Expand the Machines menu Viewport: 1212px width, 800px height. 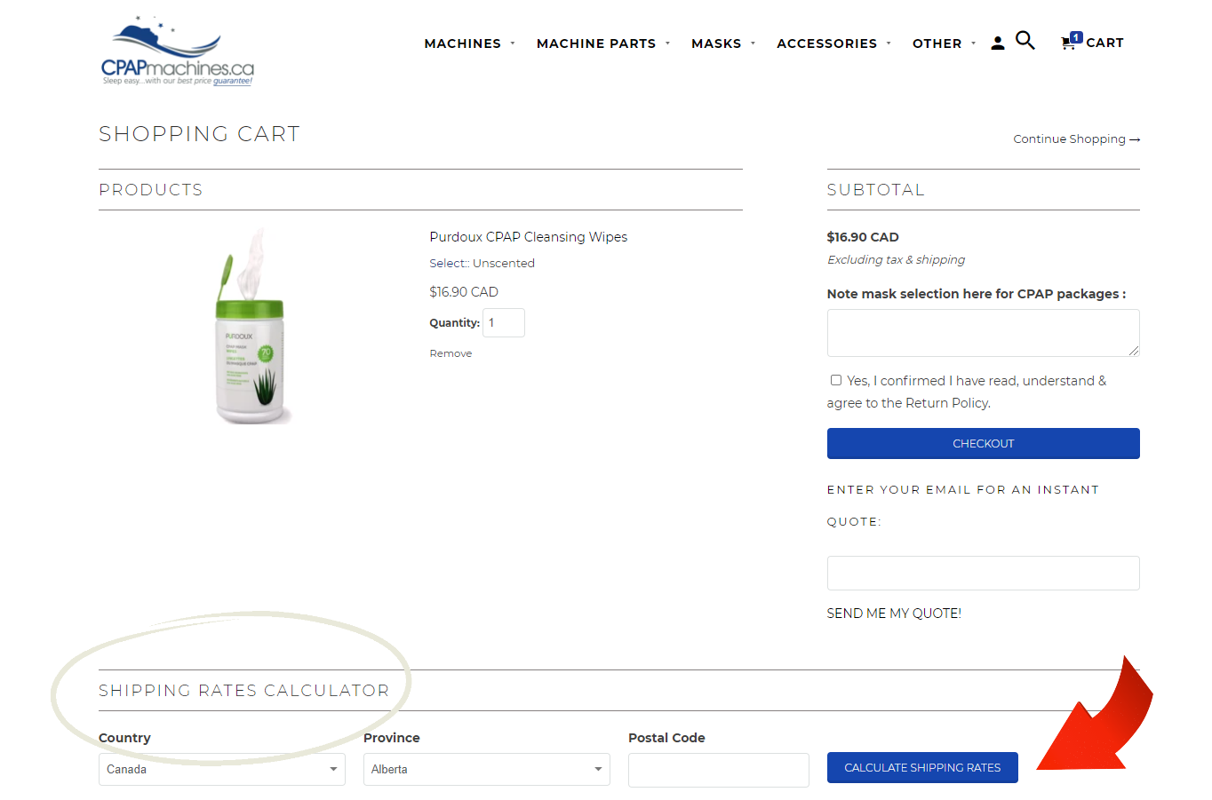(x=469, y=44)
